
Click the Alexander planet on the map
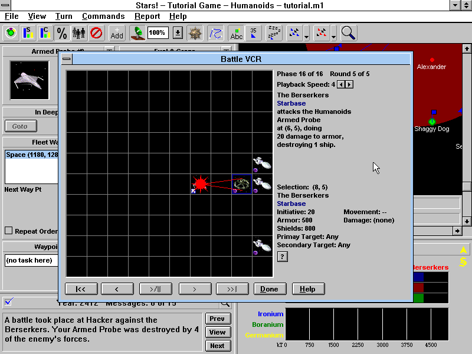tap(432, 60)
